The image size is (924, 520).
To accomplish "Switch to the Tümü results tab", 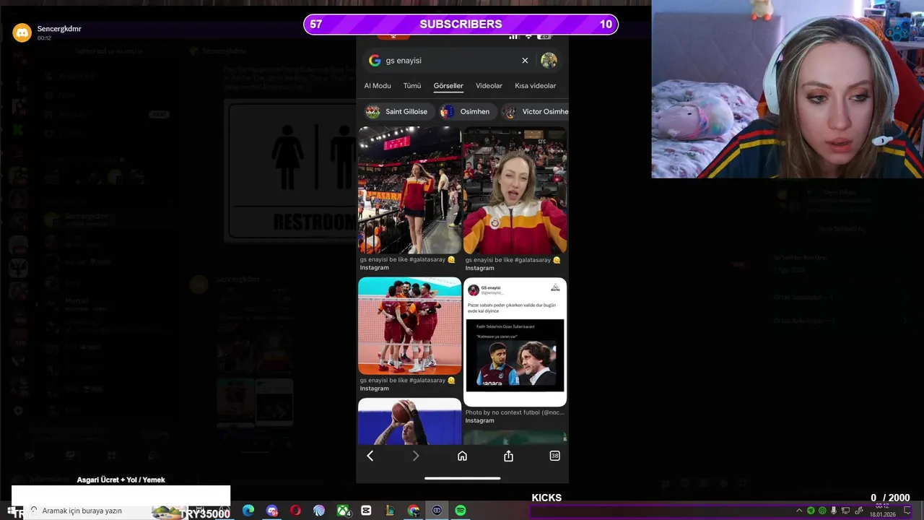I will (x=412, y=86).
